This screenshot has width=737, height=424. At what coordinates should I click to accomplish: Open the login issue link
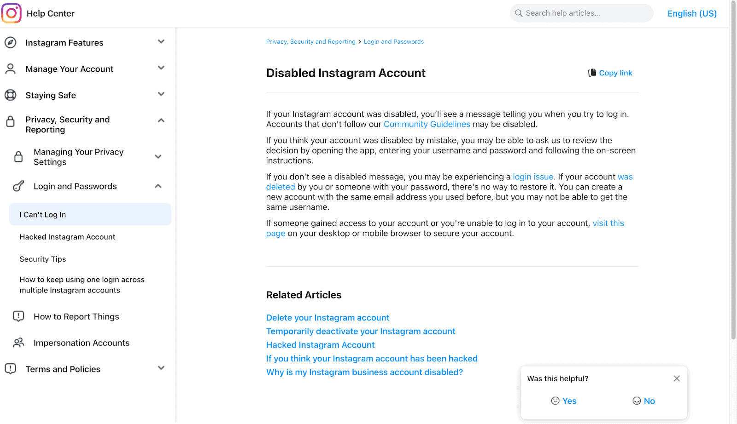pos(533,177)
